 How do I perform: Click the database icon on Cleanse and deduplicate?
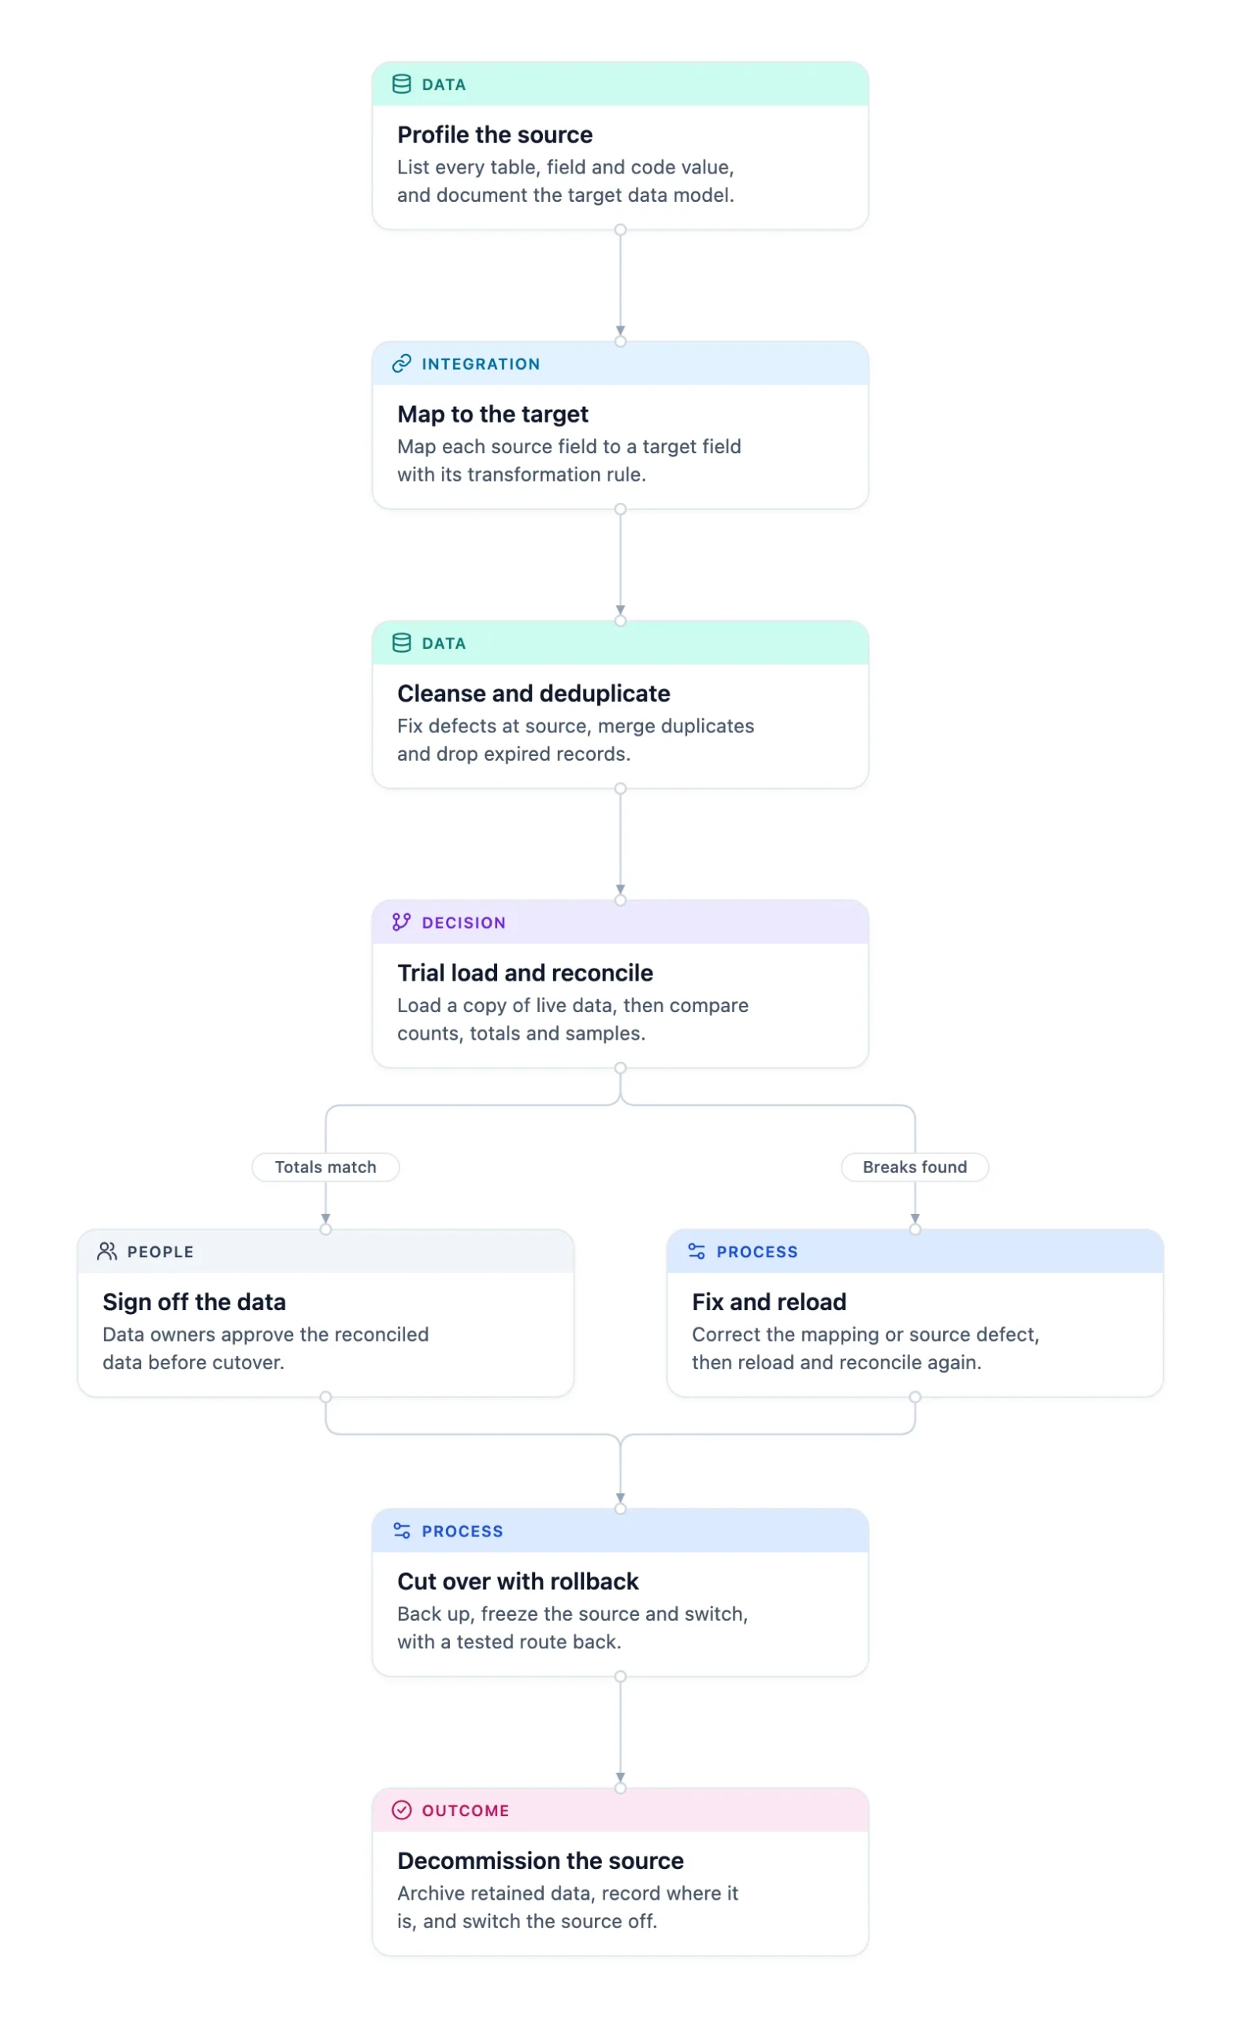coord(401,642)
